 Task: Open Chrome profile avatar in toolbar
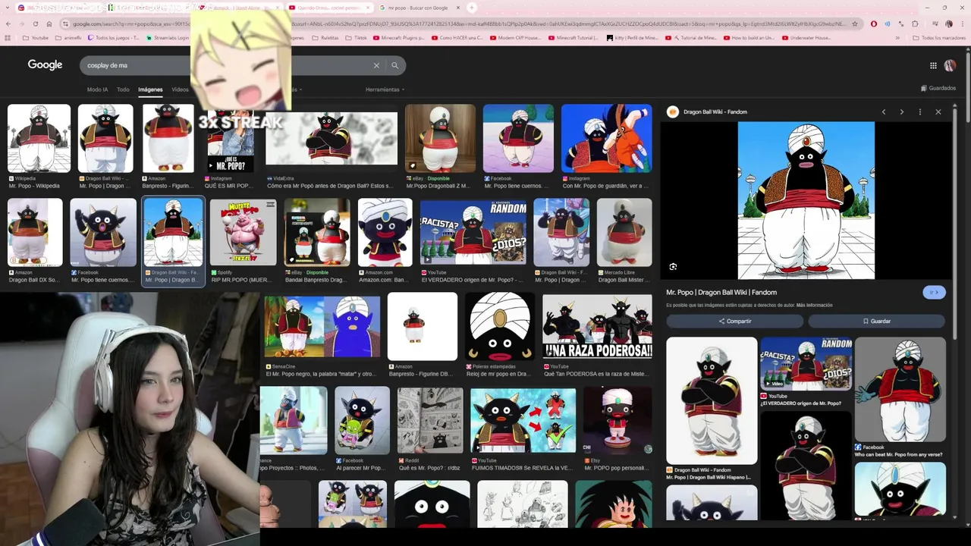coord(948,24)
